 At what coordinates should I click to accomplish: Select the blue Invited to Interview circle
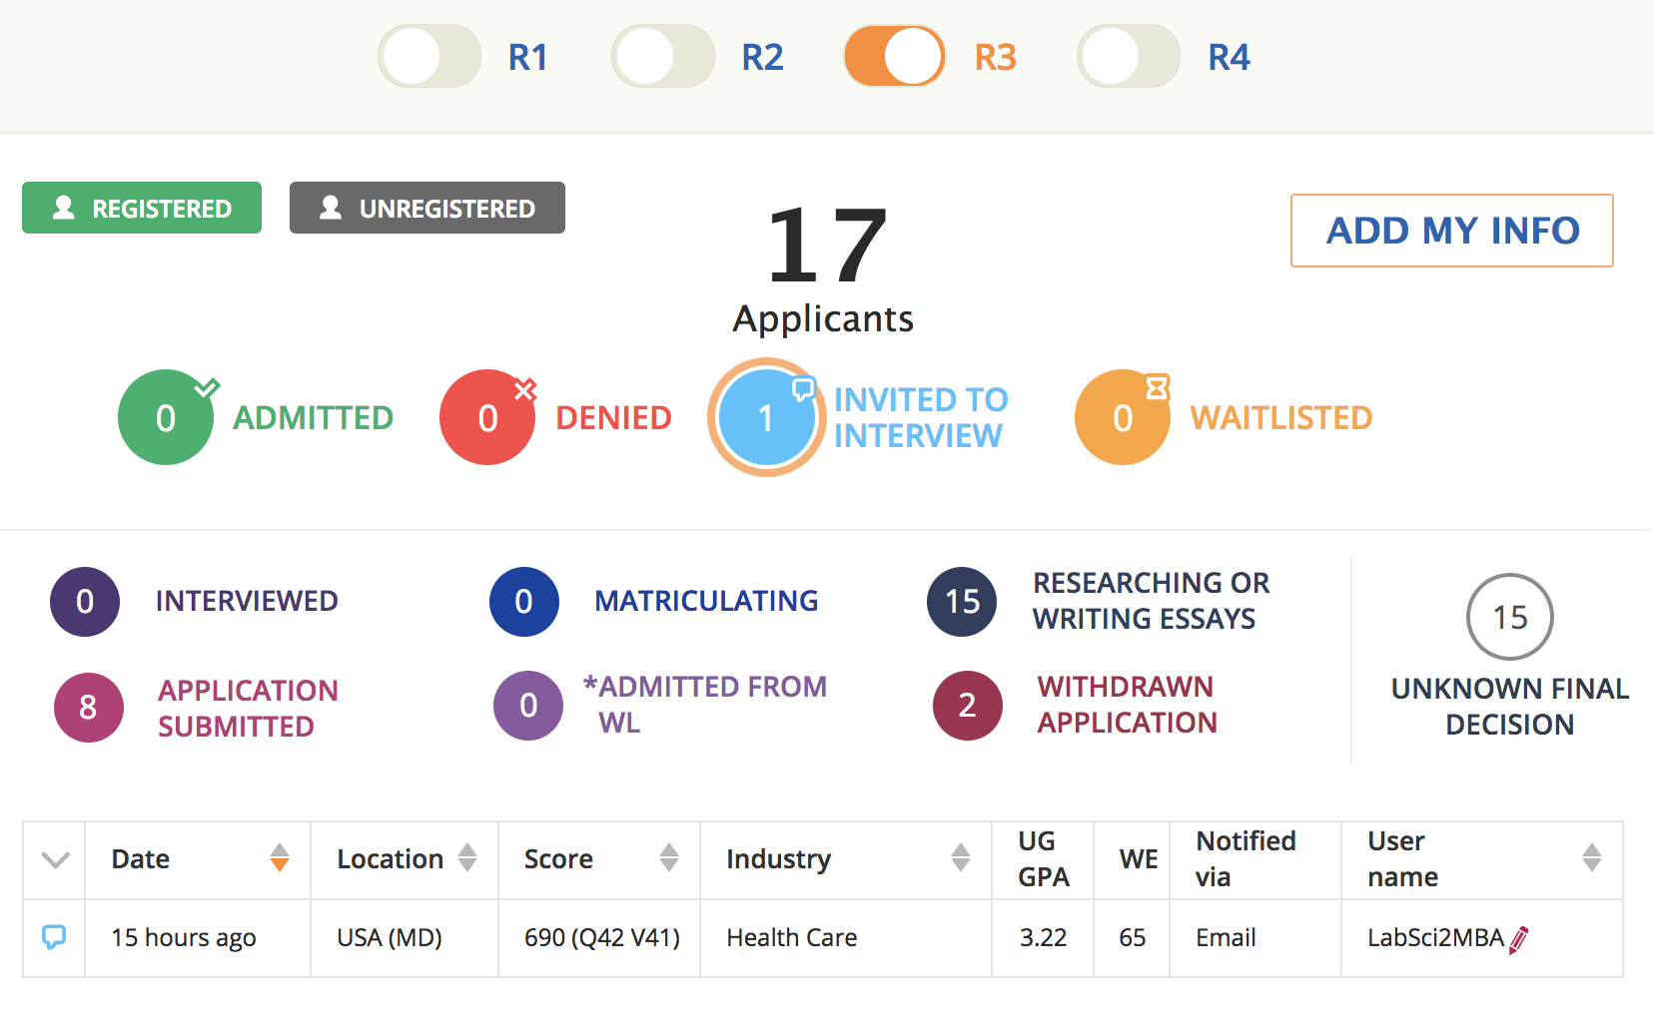pyautogui.click(x=766, y=417)
